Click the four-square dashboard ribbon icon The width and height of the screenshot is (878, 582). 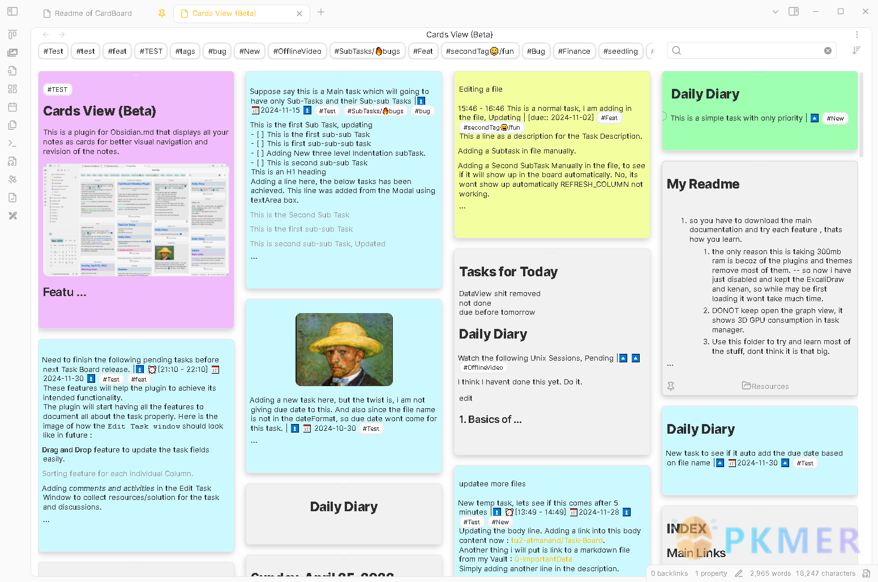12,89
